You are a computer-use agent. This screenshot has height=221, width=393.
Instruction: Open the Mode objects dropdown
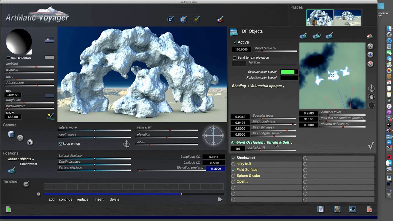coord(21,159)
